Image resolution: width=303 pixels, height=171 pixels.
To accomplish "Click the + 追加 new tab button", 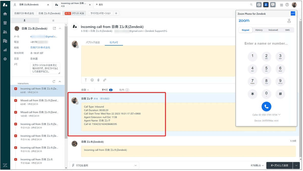I will click(99, 5).
